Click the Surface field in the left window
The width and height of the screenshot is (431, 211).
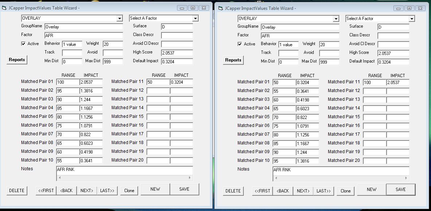click(177, 27)
